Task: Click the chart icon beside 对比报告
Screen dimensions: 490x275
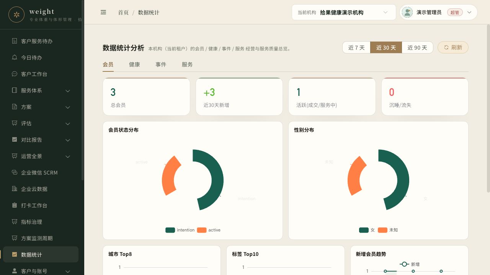Action: (15, 139)
